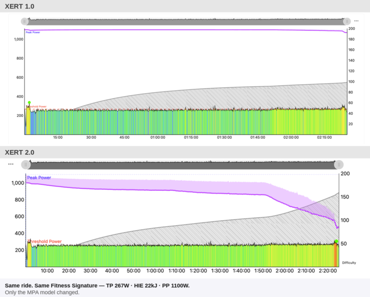Screen dimensions: 370x297
Task: Click the 1,000 power axis value in XERT 1.0
Action: 18,39
